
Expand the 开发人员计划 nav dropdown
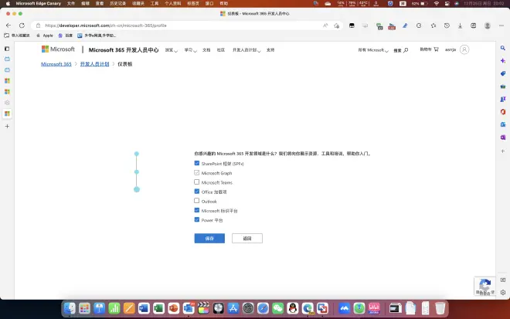point(246,50)
